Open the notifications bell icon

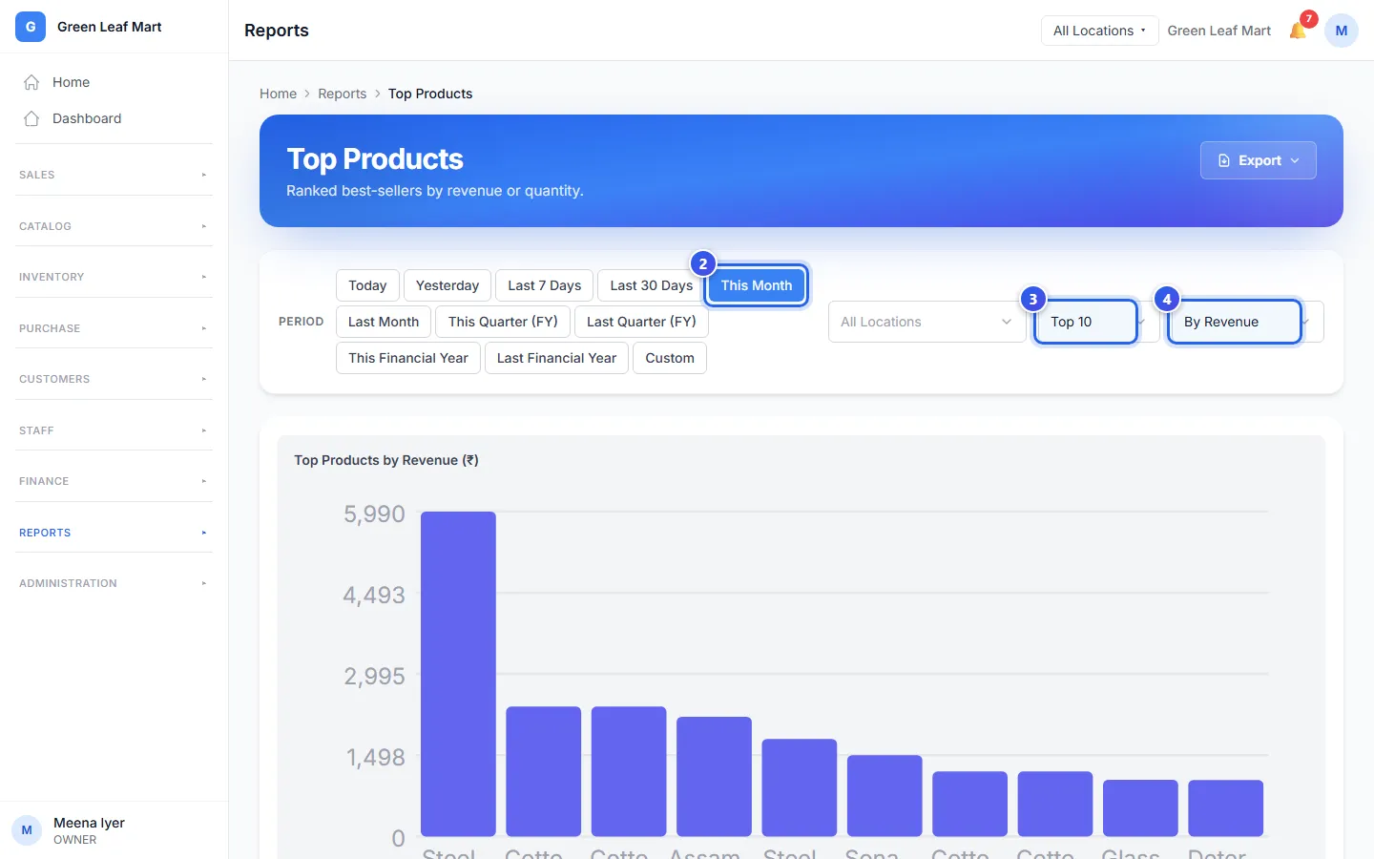pyautogui.click(x=1298, y=31)
